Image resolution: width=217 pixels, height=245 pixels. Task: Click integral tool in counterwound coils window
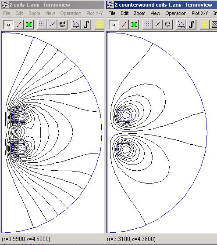(191, 25)
